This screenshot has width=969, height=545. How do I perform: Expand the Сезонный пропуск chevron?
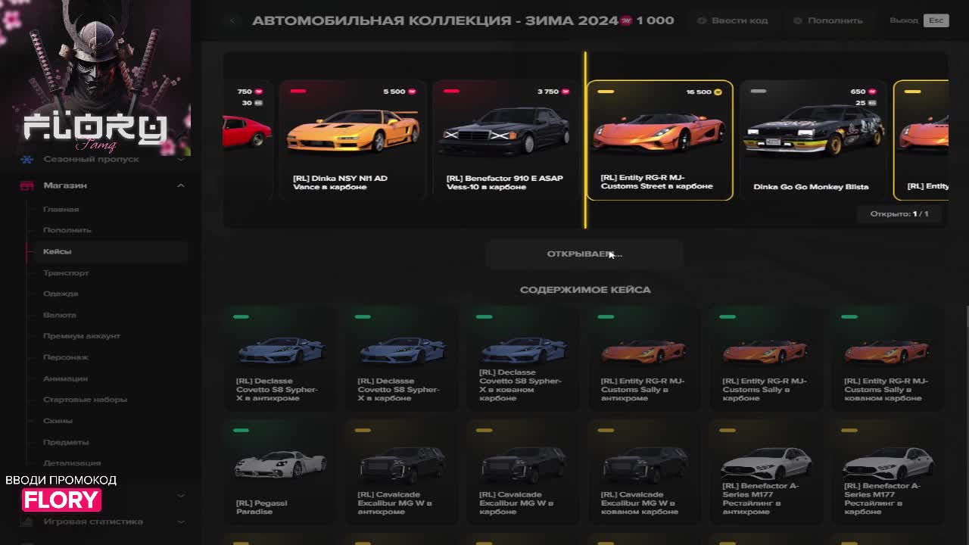(x=181, y=159)
